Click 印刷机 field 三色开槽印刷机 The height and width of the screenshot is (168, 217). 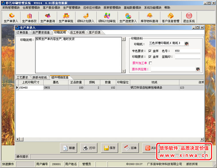point(166,43)
